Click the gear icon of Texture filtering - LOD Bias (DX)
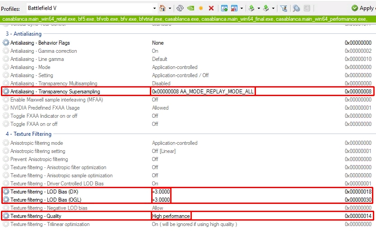 point(6,192)
